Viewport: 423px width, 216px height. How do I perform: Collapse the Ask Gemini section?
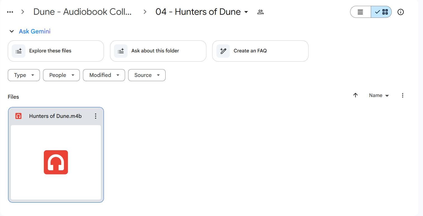(11, 31)
